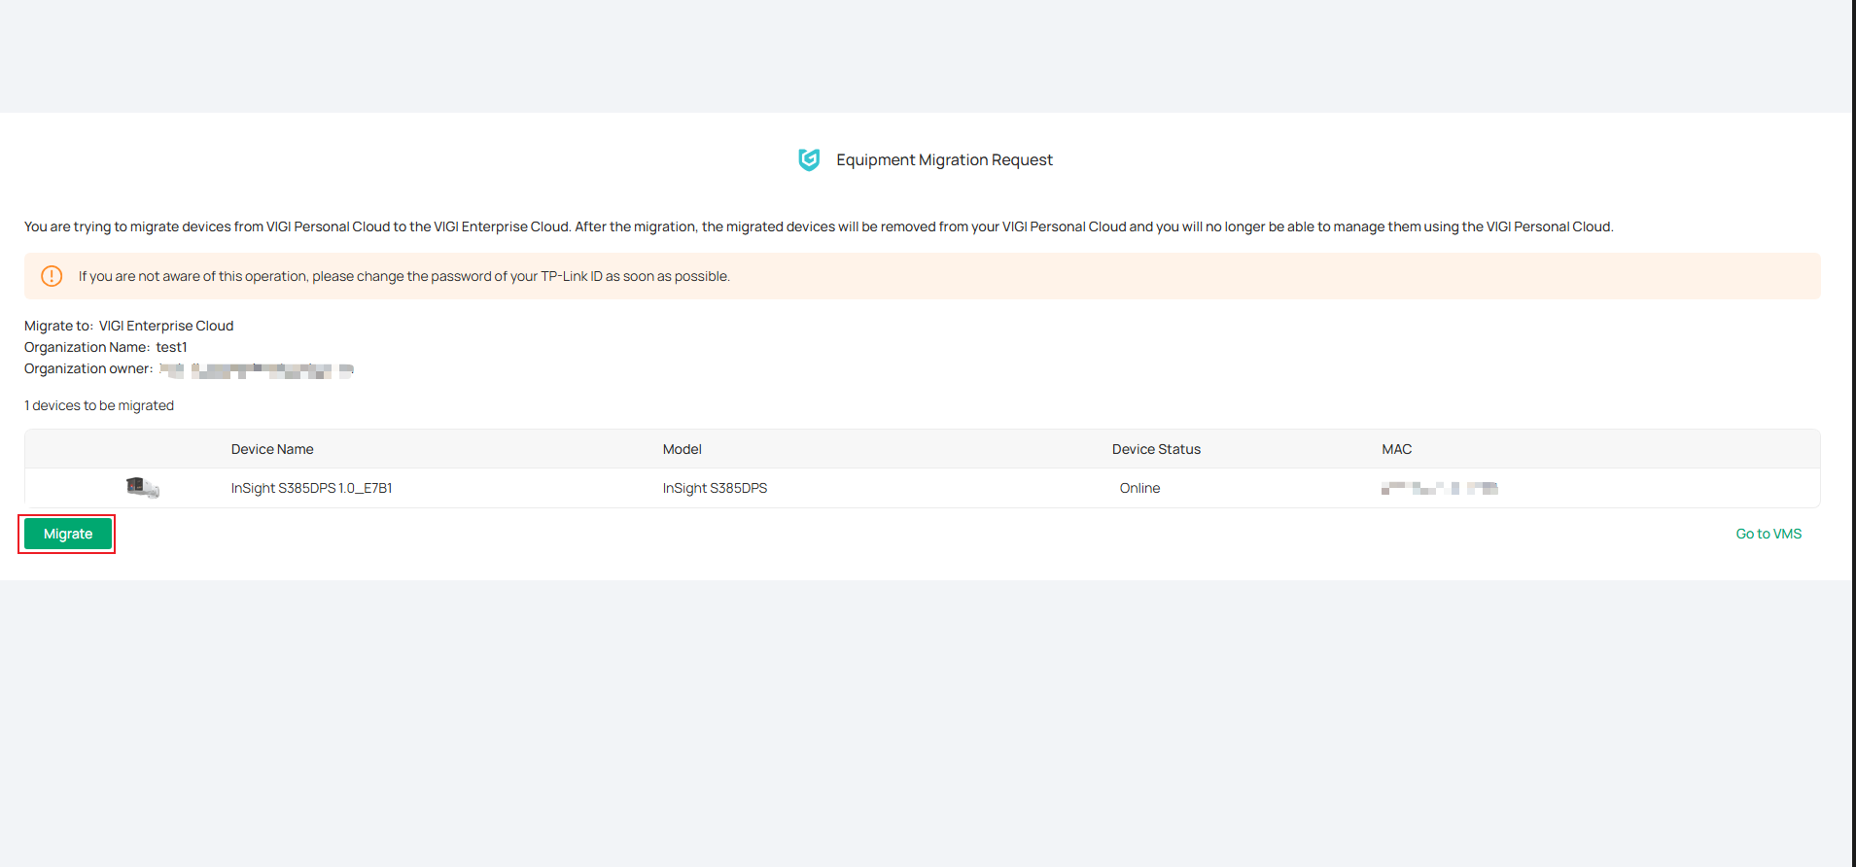This screenshot has height=867, width=1856.
Task: Click the orange warning exclamation icon
Action: [52, 276]
